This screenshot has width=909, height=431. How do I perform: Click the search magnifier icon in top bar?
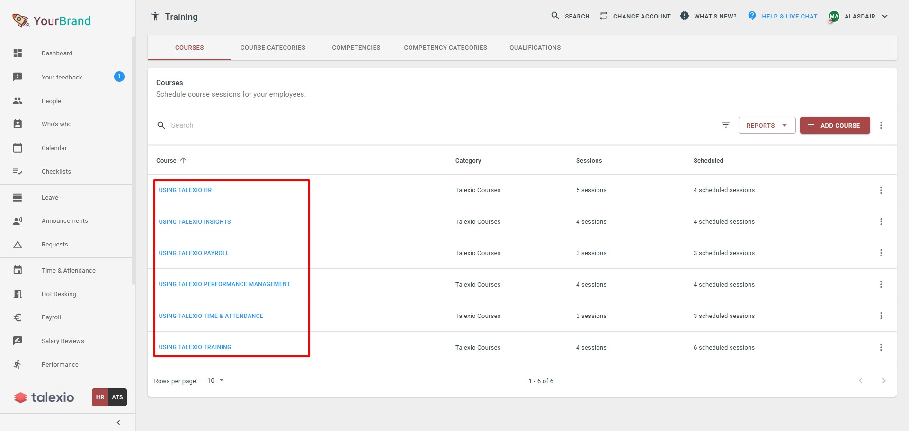click(x=555, y=16)
